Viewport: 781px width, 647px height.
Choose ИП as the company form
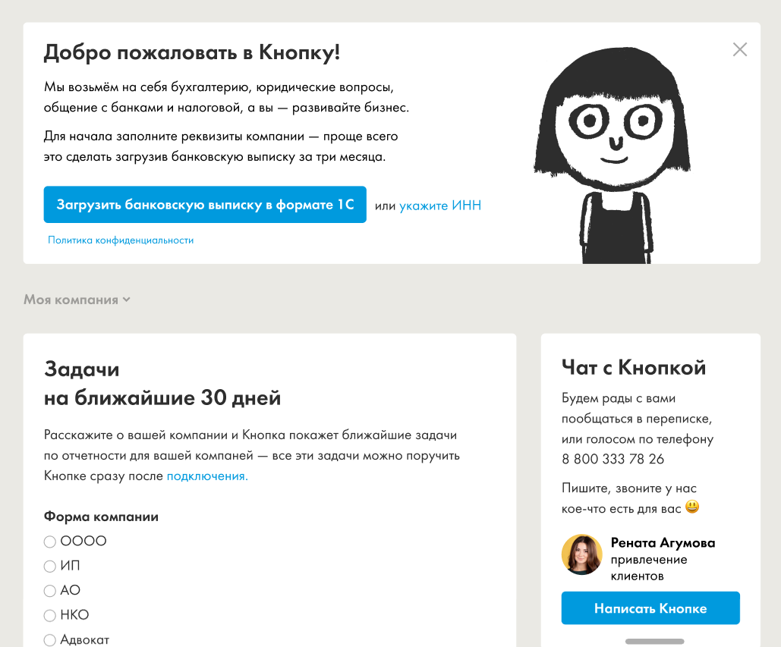50,566
